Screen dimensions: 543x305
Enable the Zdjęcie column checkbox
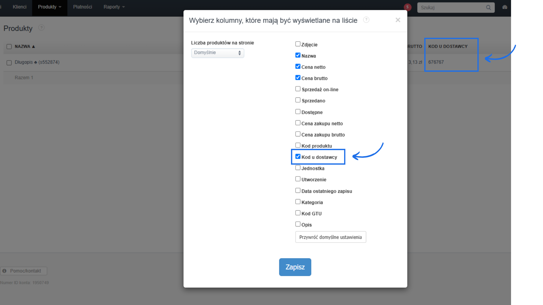298,44
